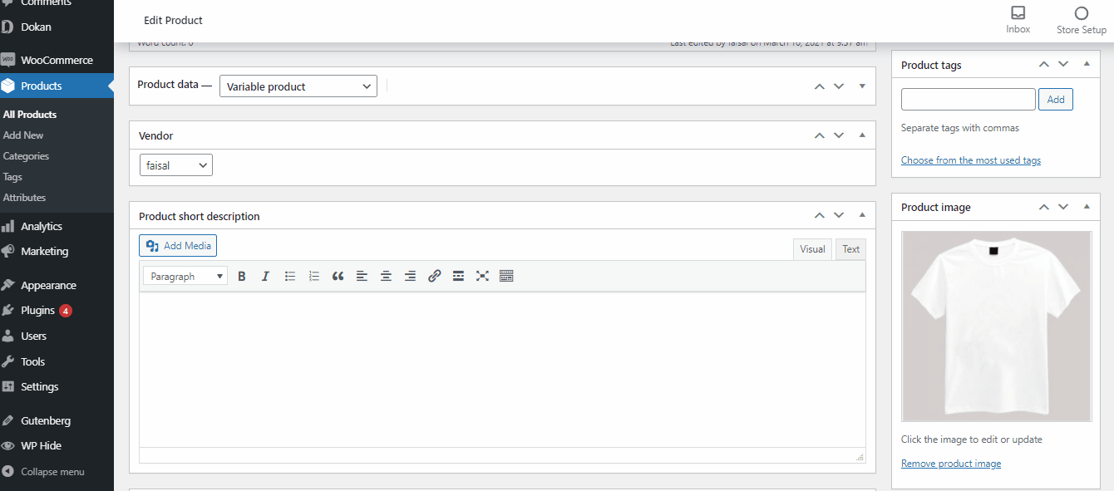Viewport: 1114px width, 491px height.
Task: Switch to the Text editor tab
Action: [850, 249]
